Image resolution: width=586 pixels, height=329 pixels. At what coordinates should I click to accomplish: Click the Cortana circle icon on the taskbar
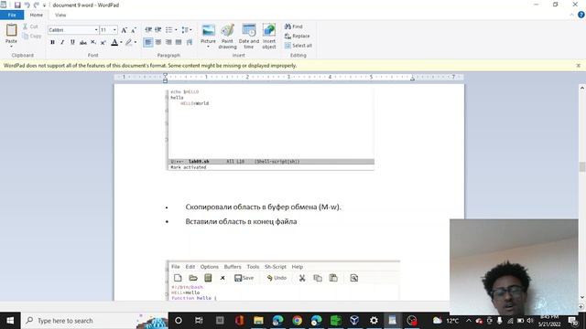(x=179, y=321)
